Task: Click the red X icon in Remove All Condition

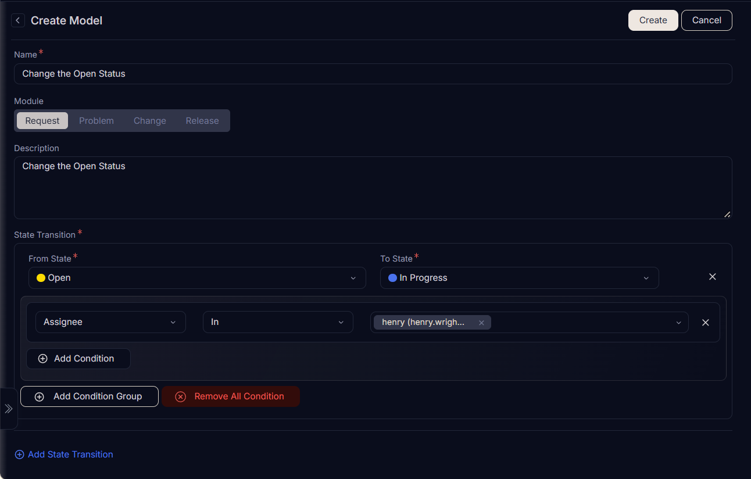Action: click(180, 396)
